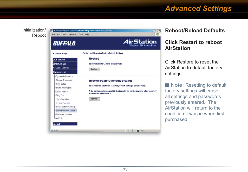Open the Help menu
Screen dimensions: 248x172
coord(87,34)
